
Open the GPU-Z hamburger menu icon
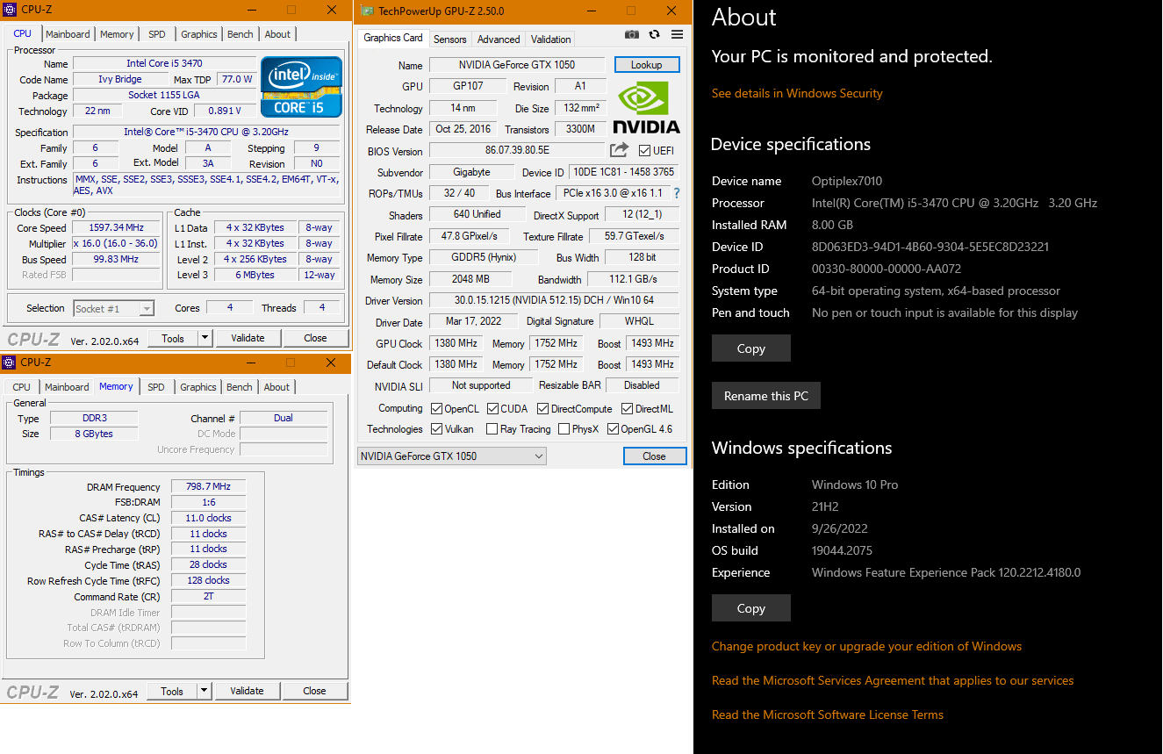click(x=677, y=34)
